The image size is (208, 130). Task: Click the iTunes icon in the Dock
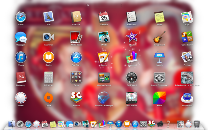pyautogui.click(x=118, y=124)
